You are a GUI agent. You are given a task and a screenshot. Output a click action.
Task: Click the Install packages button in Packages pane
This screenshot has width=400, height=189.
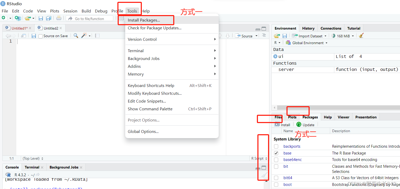[282, 125]
